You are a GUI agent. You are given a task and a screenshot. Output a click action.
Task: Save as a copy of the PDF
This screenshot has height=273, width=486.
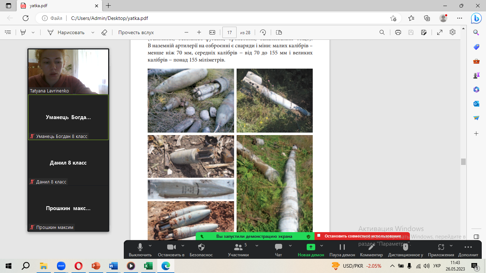(424, 32)
